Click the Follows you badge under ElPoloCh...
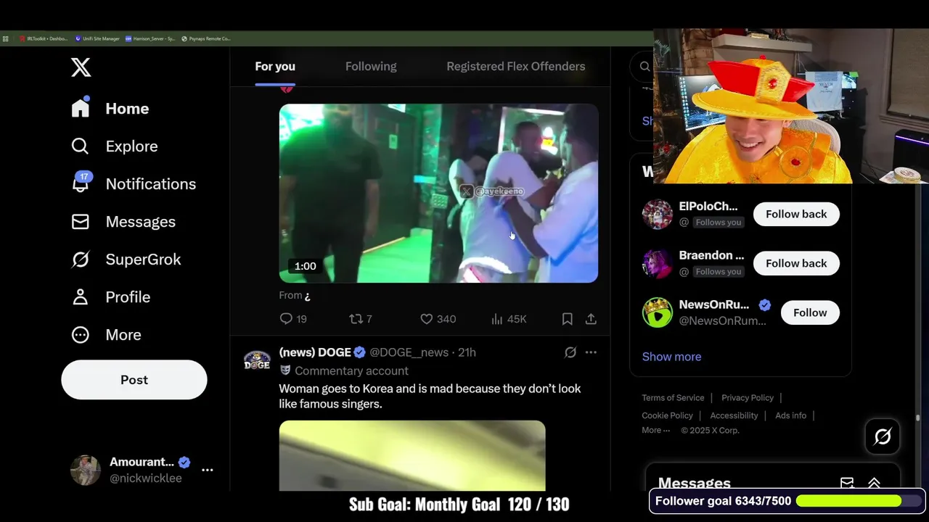This screenshot has width=929, height=522. point(719,223)
